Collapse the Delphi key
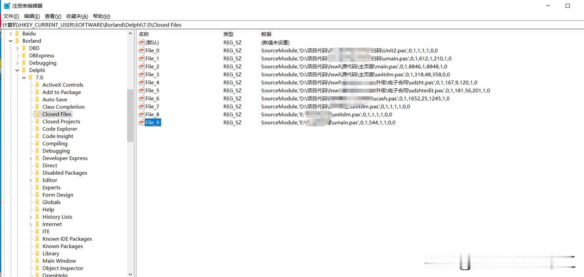 (17, 70)
